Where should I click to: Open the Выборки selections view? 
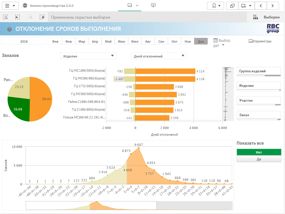click(266, 17)
